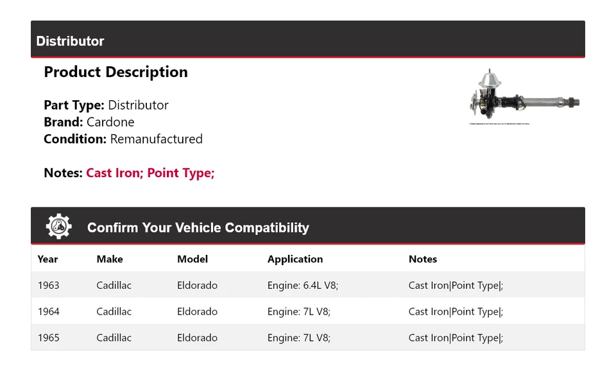Click the Engine: 6.4L V8; application cell

302,286
